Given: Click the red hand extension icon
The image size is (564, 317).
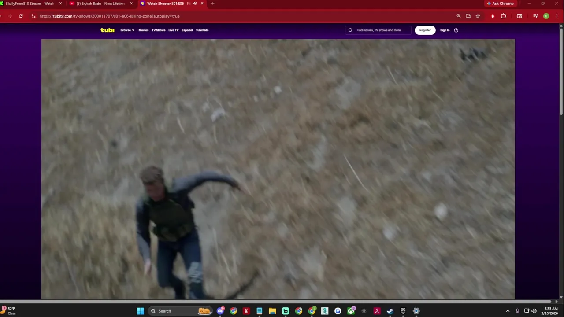Looking at the screenshot, I should [493, 16].
